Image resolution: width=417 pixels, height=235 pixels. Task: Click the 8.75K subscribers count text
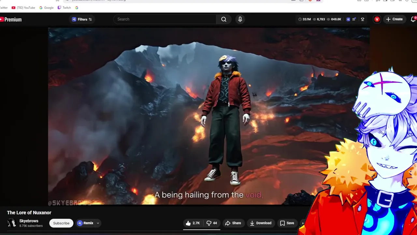click(x=31, y=226)
